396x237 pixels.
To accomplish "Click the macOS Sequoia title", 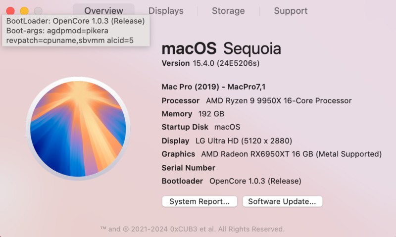I will click(x=221, y=49).
